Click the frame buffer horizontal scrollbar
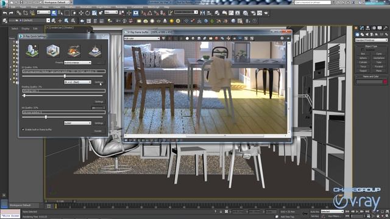 (205, 136)
